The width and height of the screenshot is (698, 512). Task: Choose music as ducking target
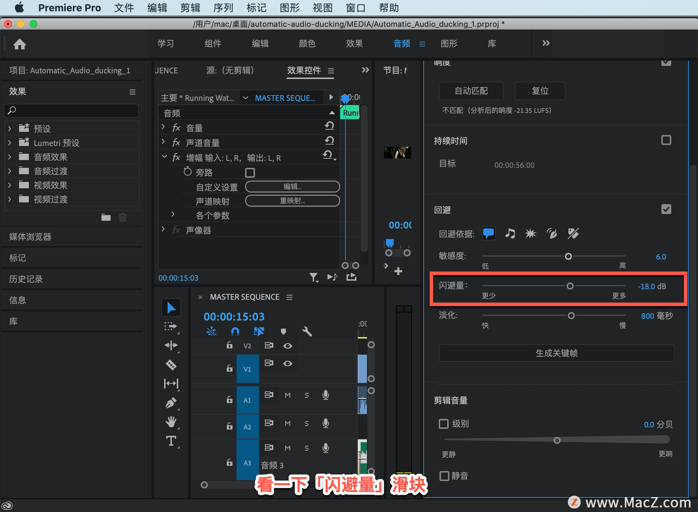pyautogui.click(x=510, y=233)
